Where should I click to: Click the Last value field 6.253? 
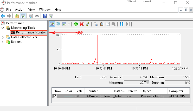tap(94, 77)
